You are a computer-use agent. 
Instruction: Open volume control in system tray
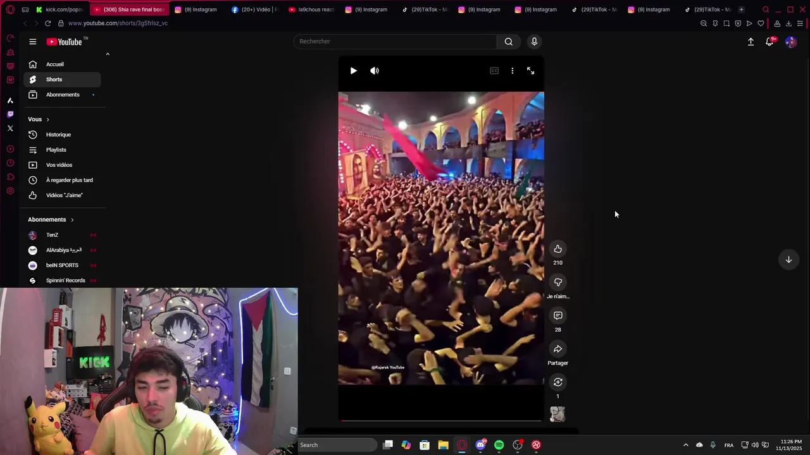point(755,445)
